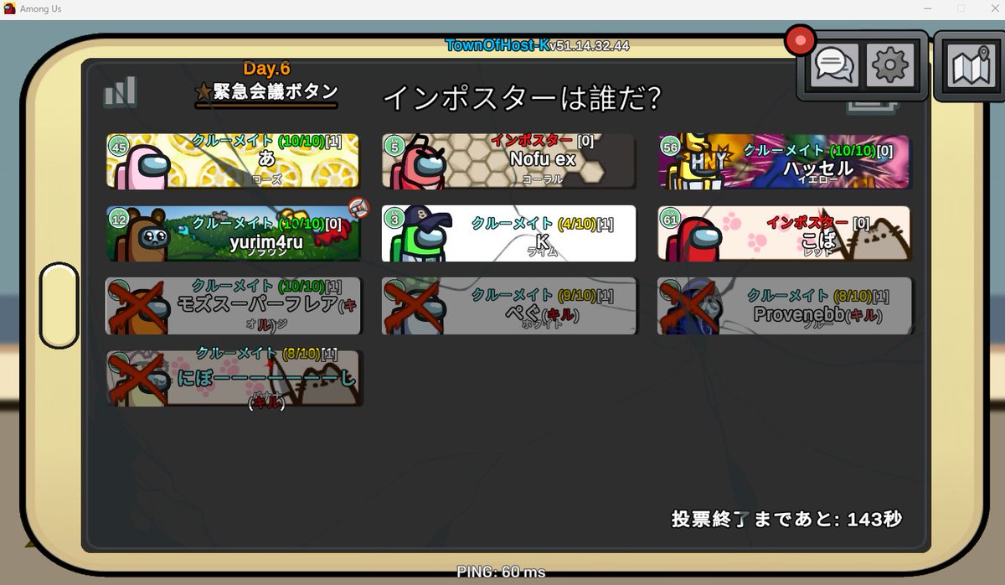The height and width of the screenshot is (585, 1005).
Task: Click the Among Us icon in title bar
Action: point(10,9)
